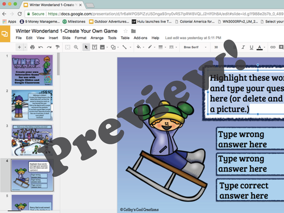Click the first Type wrong answer here box

click(x=250, y=139)
